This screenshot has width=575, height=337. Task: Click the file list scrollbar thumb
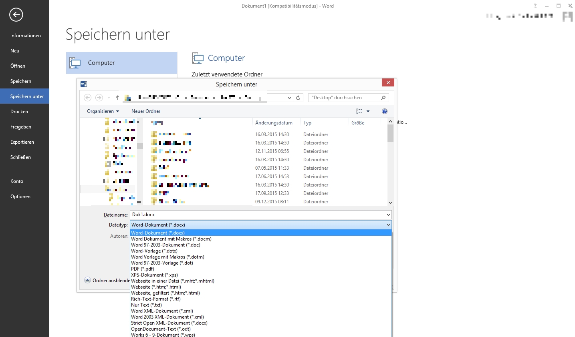(390, 133)
